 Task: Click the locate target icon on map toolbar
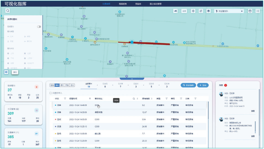[x=193, y=11]
